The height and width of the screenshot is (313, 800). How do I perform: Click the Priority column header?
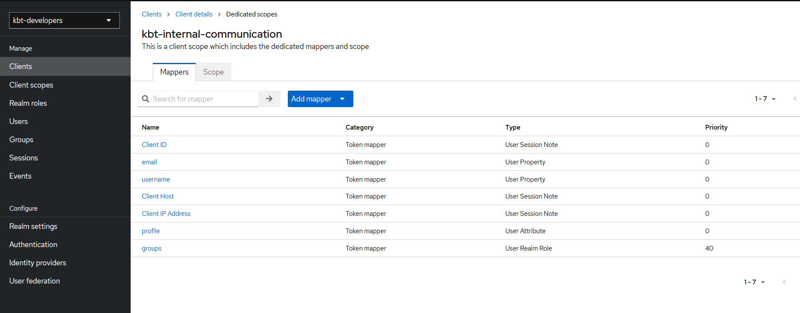click(x=716, y=127)
